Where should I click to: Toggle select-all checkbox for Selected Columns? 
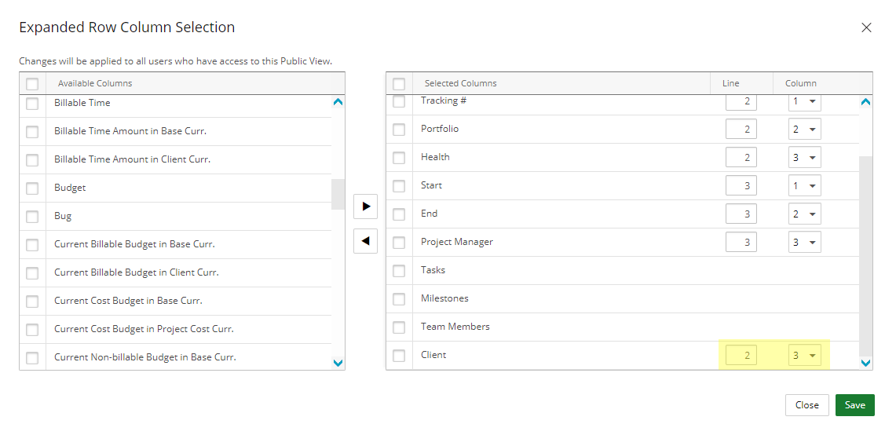click(x=399, y=84)
